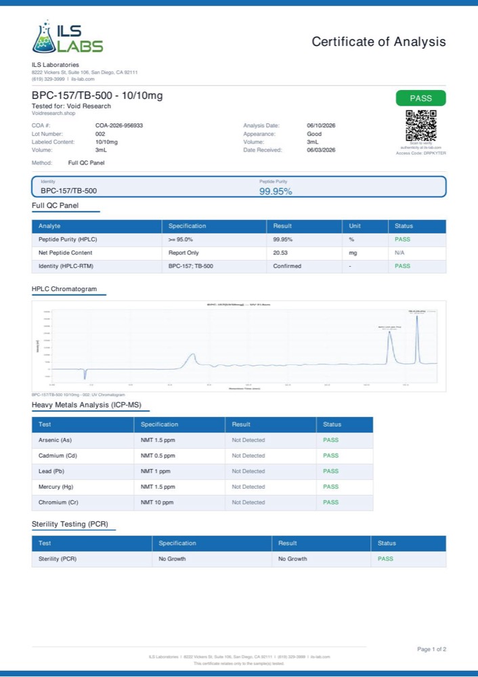Open the HPLC chromatogram plot image
This screenshot has height=677, width=478.
pos(239,346)
